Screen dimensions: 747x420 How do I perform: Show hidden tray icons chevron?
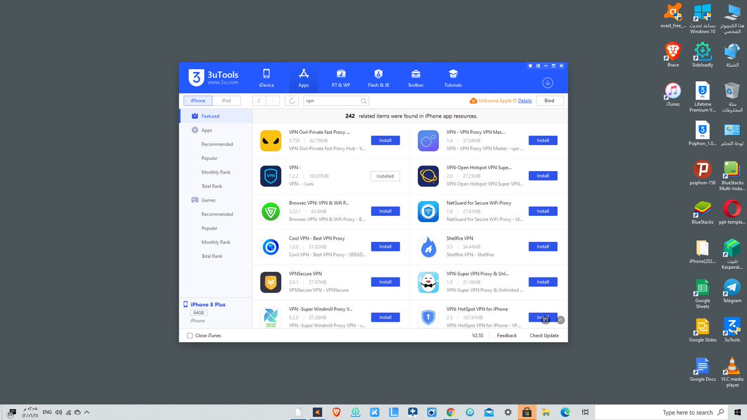point(87,412)
